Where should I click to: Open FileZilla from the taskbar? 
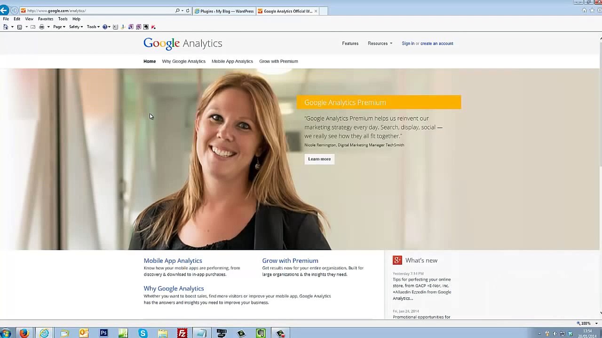click(x=182, y=333)
